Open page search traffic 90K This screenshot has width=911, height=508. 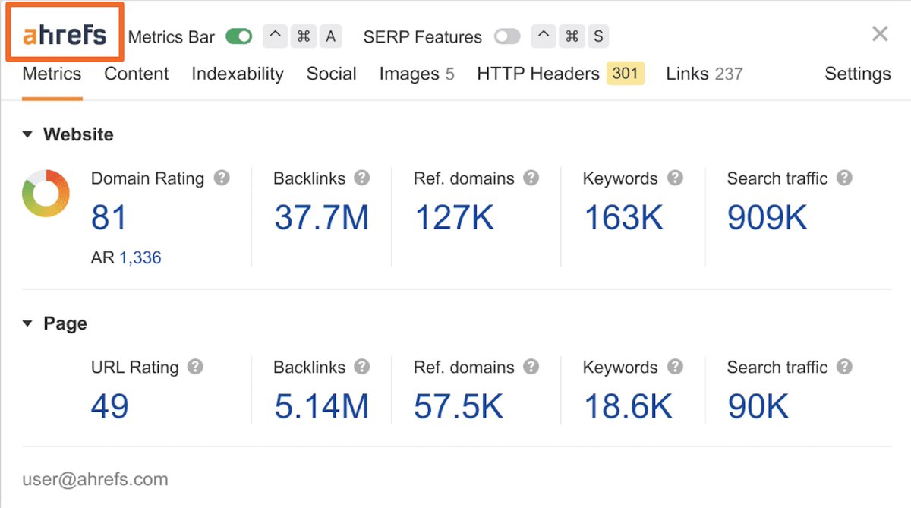[x=758, y=407]
